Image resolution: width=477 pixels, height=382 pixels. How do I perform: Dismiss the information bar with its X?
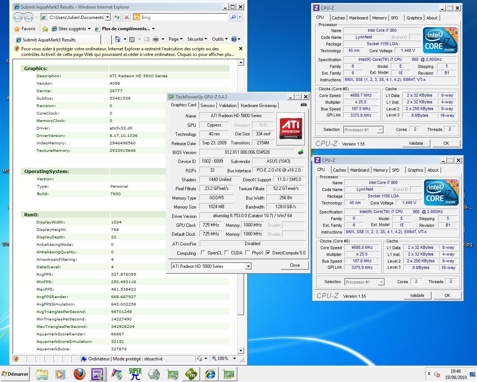(x=240, y=48)
